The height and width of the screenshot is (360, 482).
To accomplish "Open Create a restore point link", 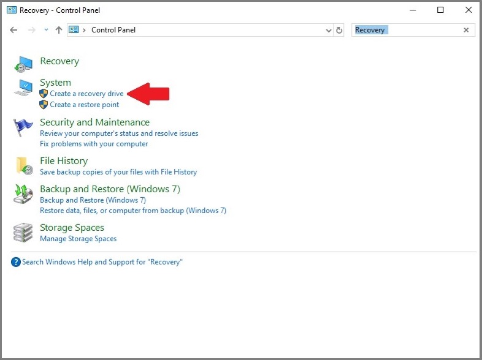I will click(84, 105).
